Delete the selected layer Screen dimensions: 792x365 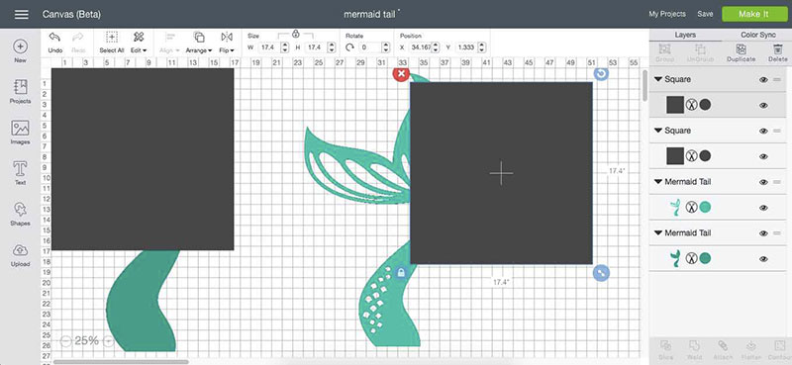point(777,52)
